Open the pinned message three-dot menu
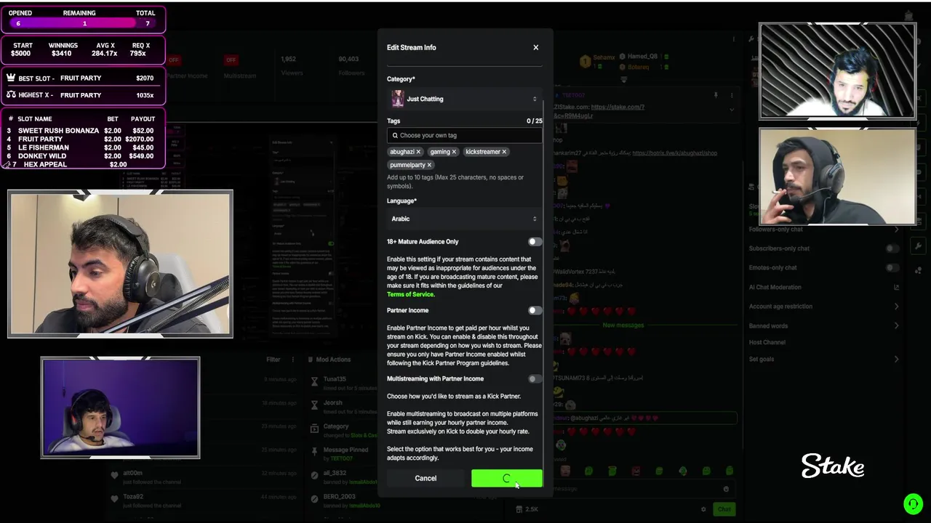The width and height of the screenshot is (931, 523). [x=732, y=95]
